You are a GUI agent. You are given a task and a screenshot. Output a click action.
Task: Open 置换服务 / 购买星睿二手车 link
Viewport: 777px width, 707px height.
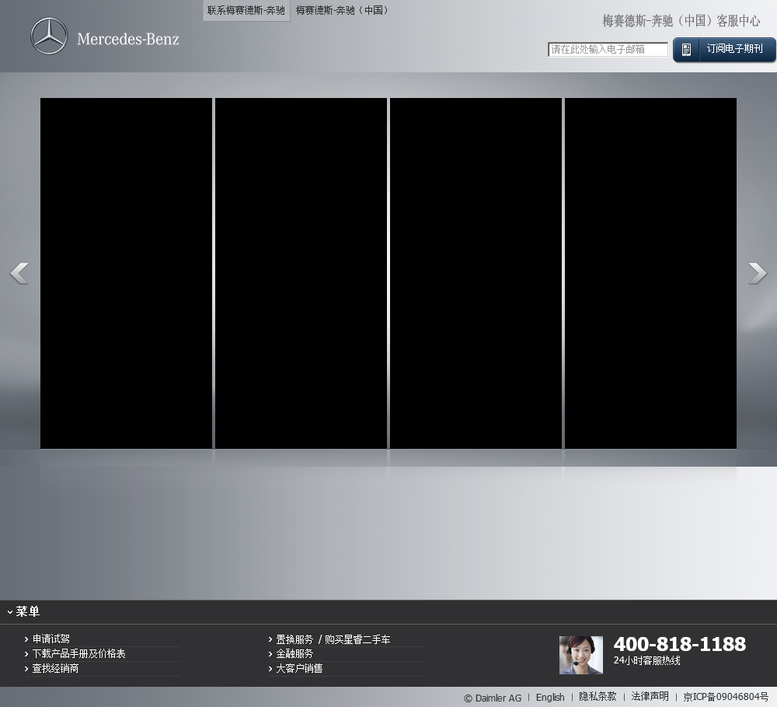point(333,639)
